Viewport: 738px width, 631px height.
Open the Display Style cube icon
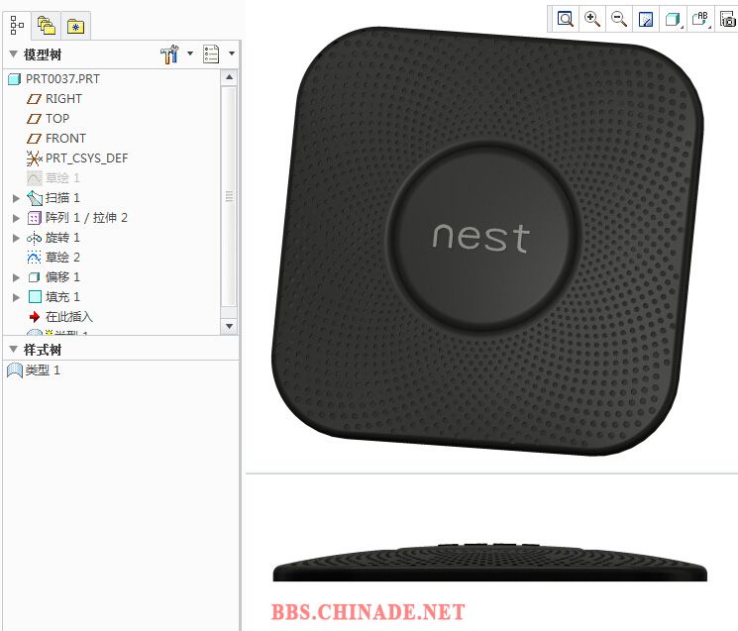point(673,19)
